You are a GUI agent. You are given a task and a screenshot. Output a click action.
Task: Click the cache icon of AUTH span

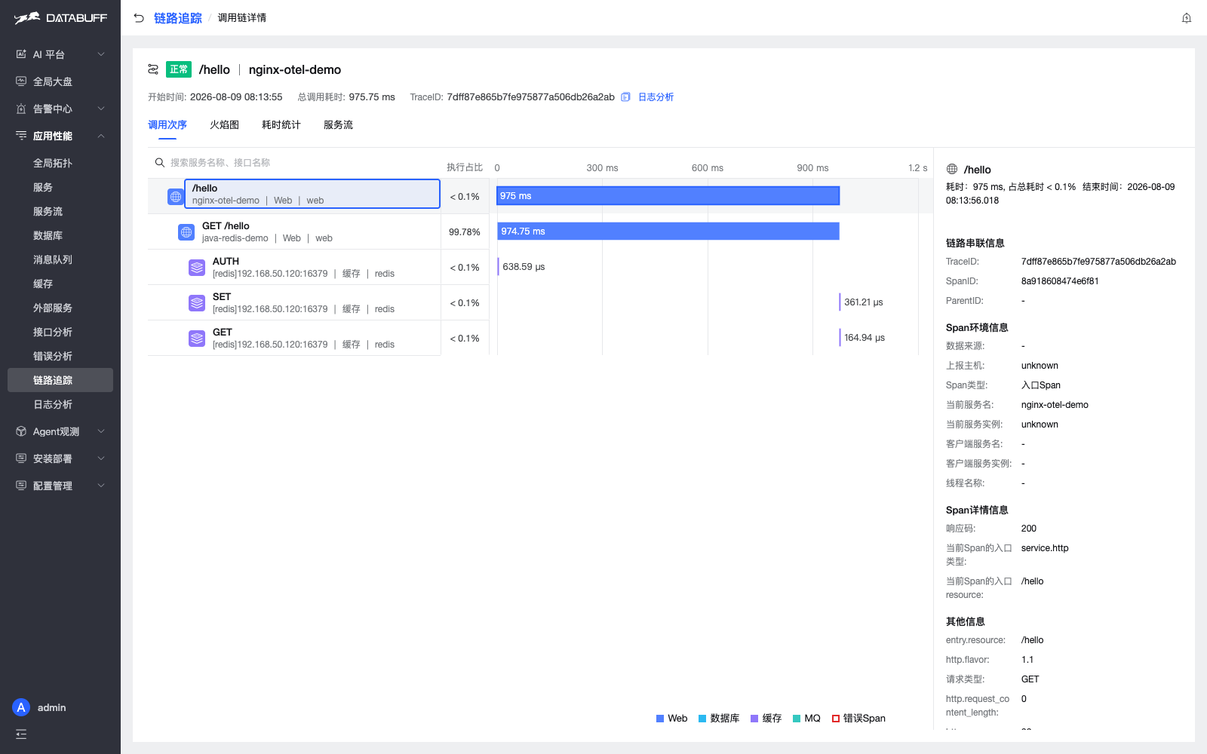[197, 267]
